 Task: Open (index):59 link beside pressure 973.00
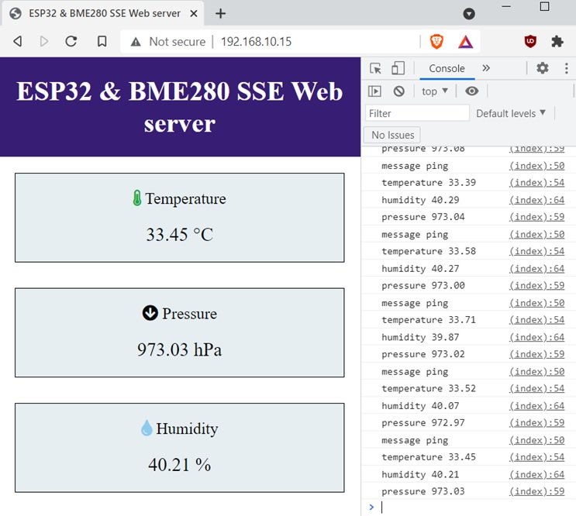(x=536, y=286)
